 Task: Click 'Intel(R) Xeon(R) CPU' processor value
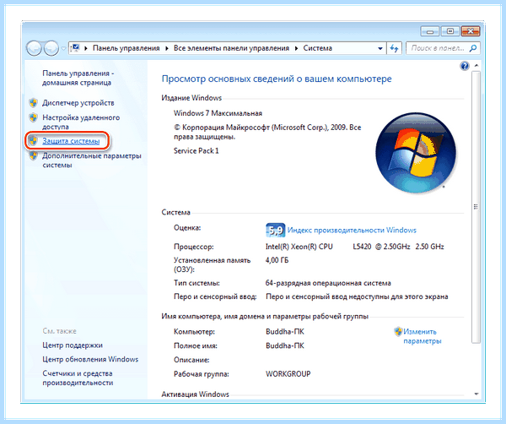point(299,247)
